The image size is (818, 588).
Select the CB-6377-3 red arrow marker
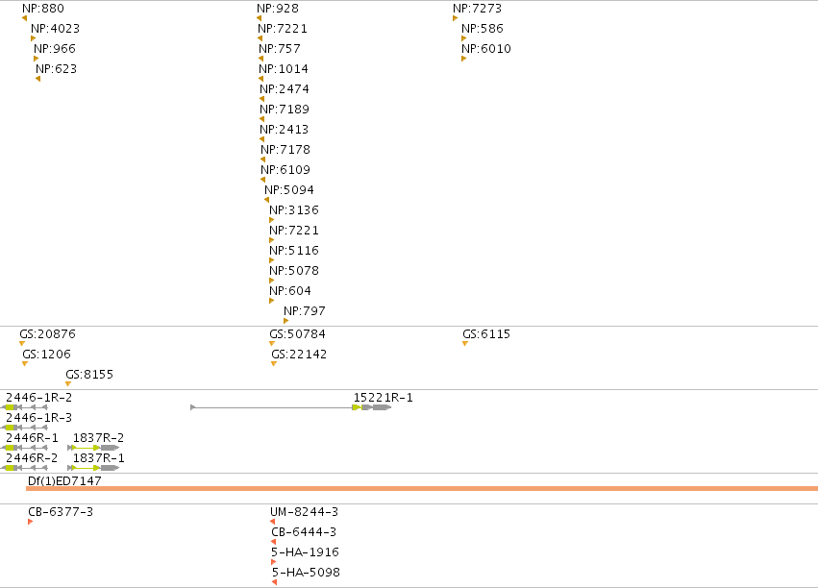click(30, 522)
